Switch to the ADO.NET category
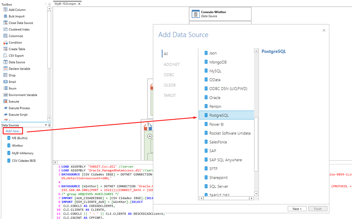 point(172,64)
